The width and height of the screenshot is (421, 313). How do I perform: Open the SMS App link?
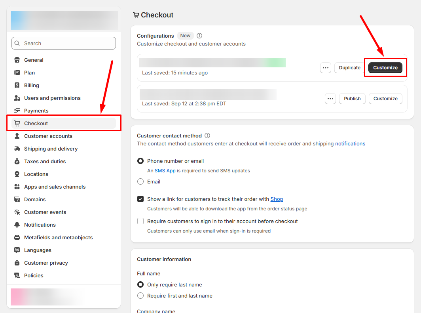[x=165, y=171]
